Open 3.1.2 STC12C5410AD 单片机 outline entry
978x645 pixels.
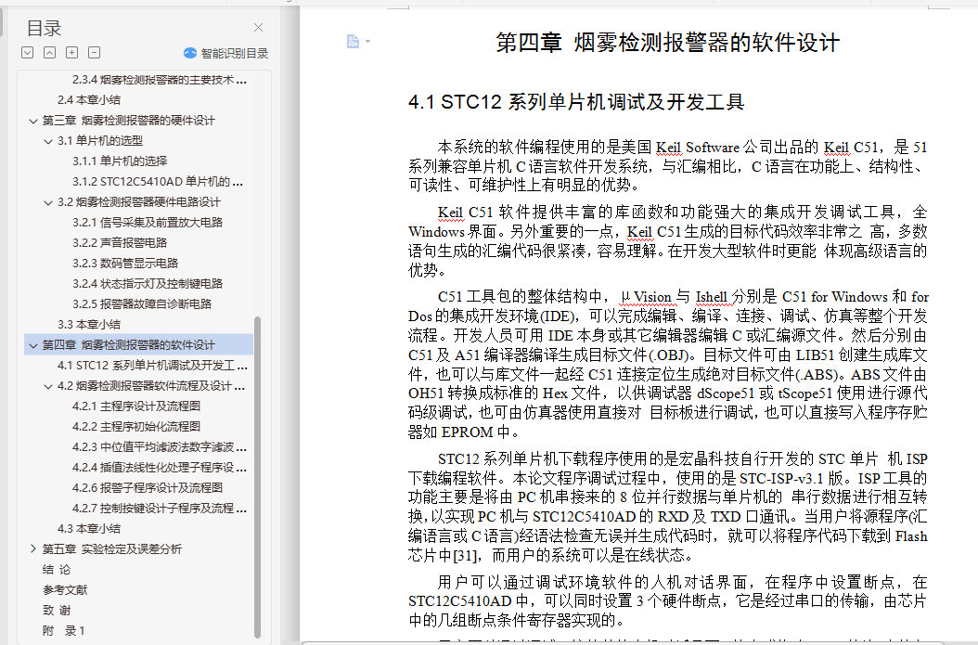pos(158,182)
